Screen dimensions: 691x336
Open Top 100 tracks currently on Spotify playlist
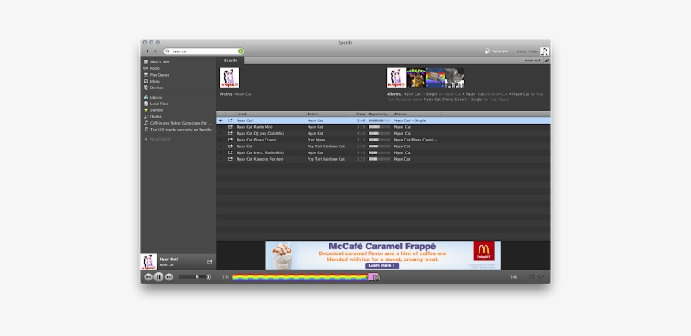178,130
